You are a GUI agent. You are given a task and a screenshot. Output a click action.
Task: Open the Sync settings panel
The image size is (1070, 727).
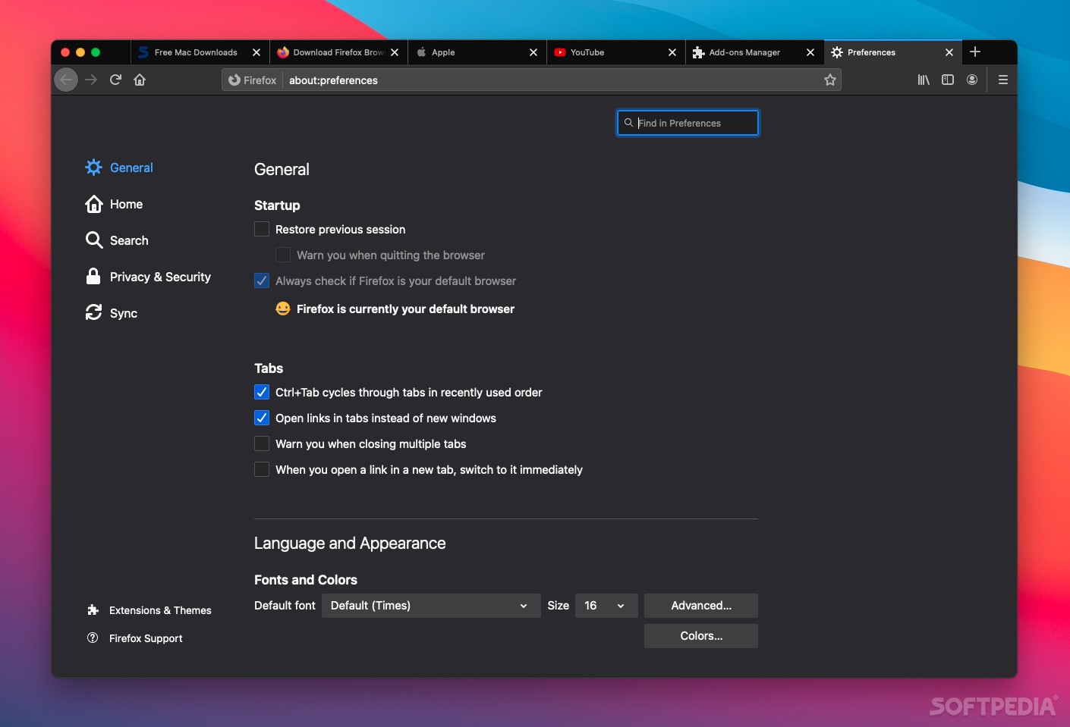tap(123, 312)
